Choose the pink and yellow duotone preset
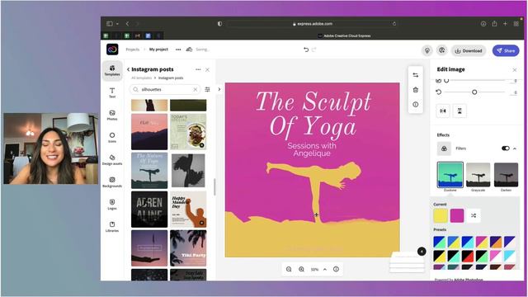The image size is (528, 297). 482,242
